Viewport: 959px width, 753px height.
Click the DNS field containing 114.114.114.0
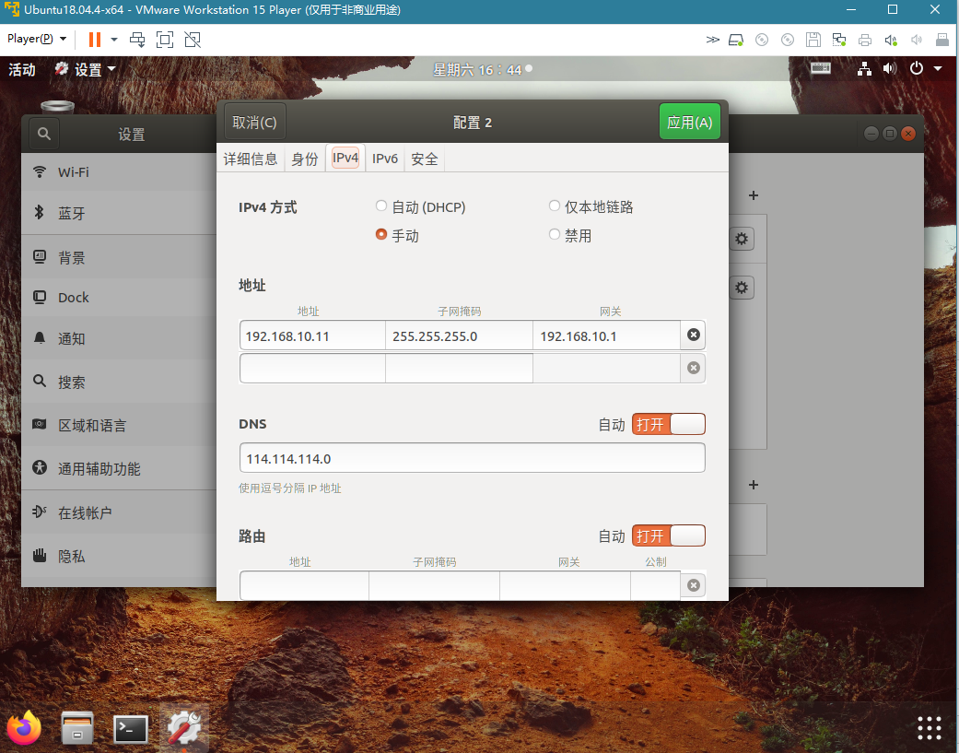coord(473,458)
